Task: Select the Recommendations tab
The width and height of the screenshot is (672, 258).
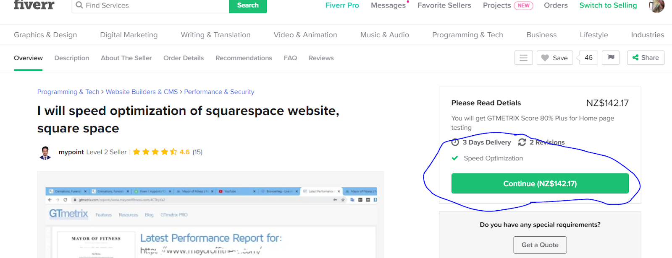Action: coord(244,58)
